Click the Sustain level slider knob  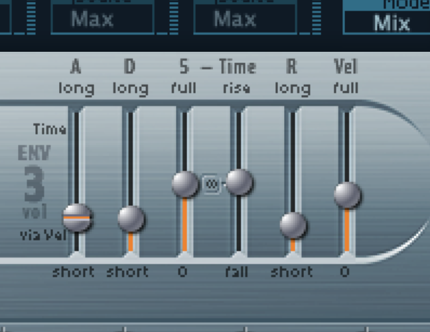coord(185,184)
